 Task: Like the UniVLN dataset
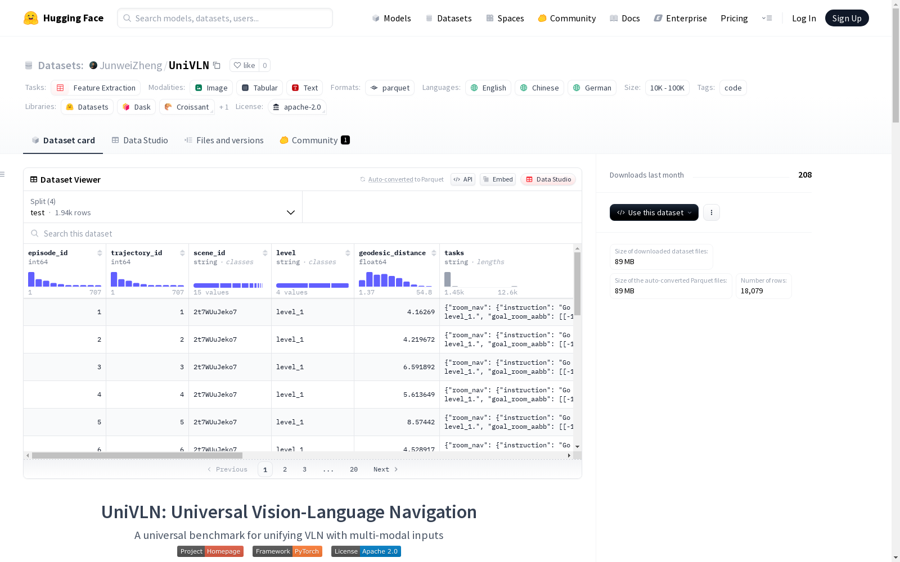[x=244, y=65]
